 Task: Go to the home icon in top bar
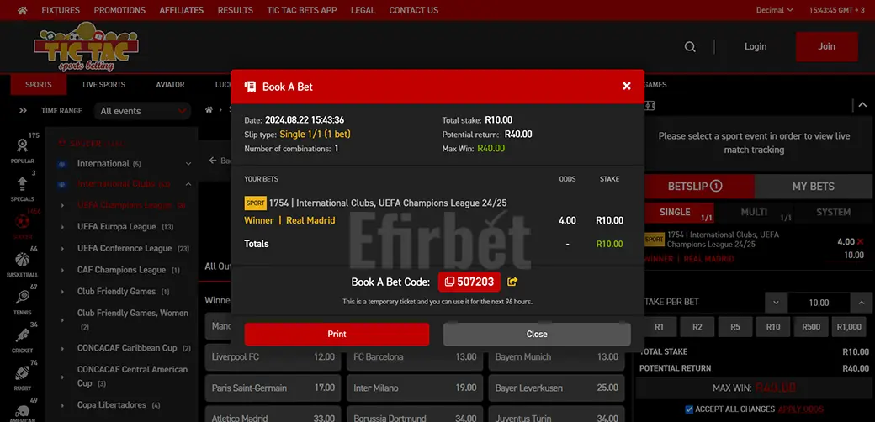pyautogui.click(x=23, y=10)
